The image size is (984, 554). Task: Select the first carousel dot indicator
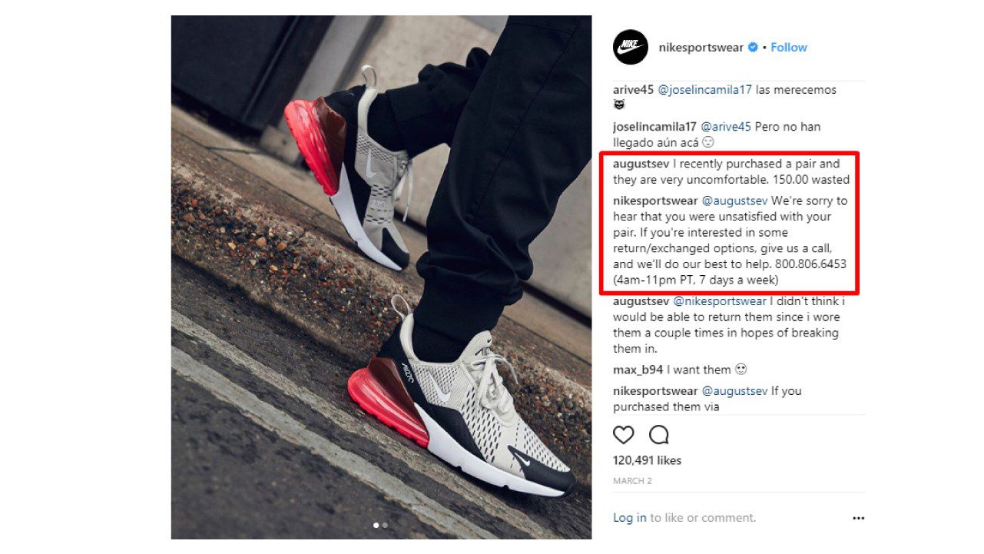376,526
